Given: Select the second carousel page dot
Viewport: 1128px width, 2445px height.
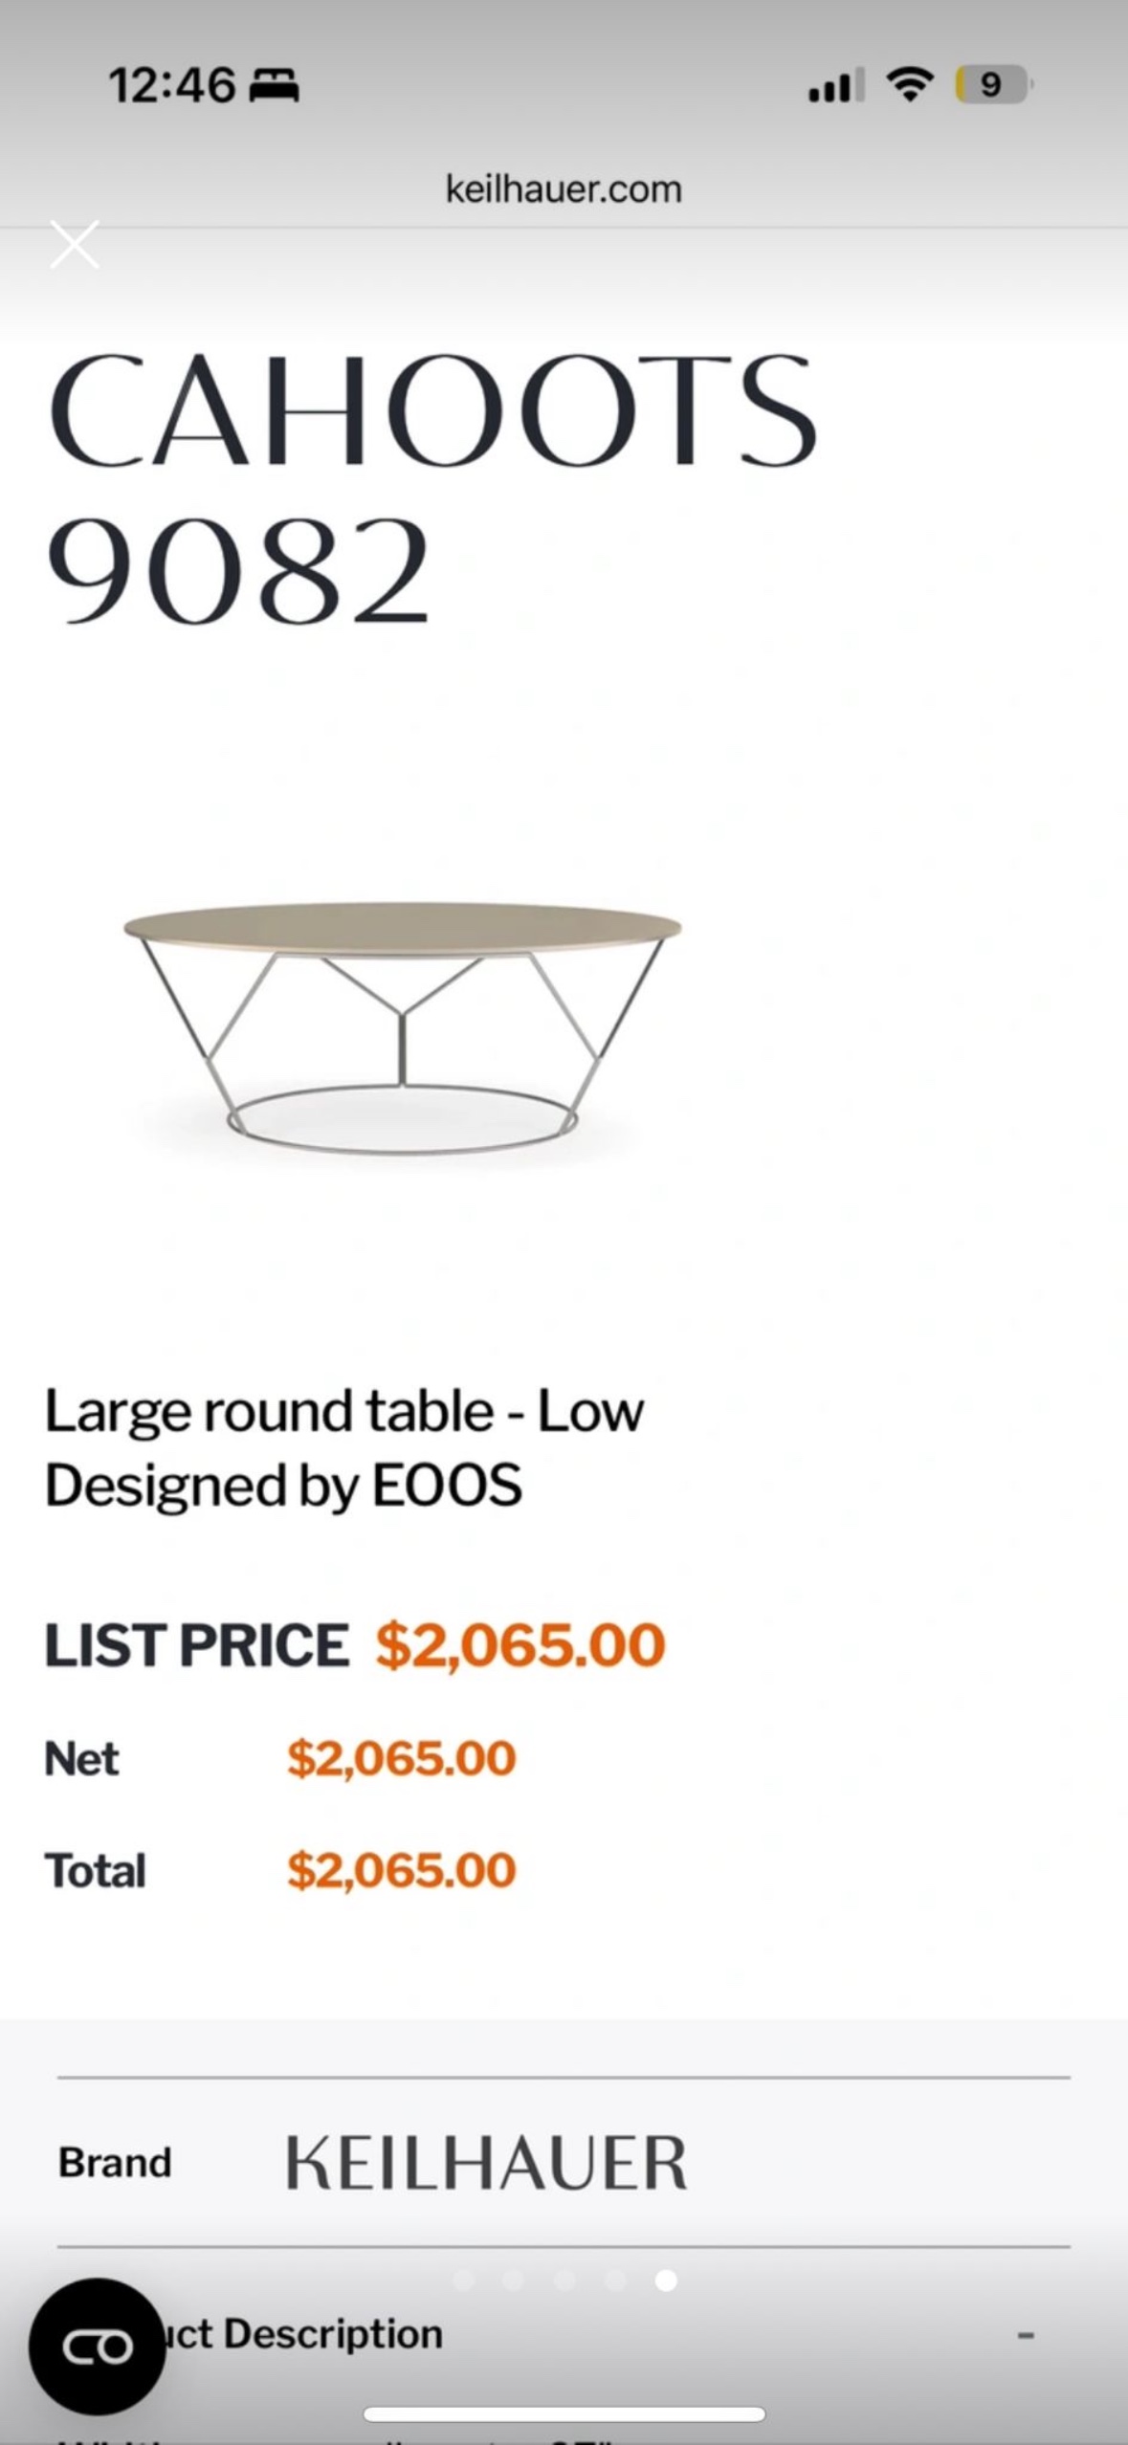Looking at the screenshot, I should 514,2280.
